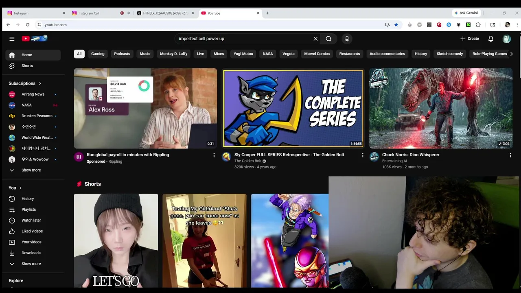The height and width of the screenshot is (293, 521).
Task: Open the Entertaining AI channel name link
Action: pos(394,161)
